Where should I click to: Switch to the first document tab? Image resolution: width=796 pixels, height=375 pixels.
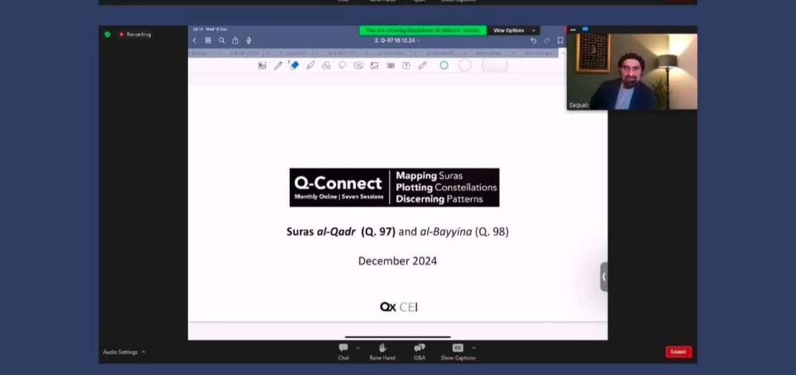[x=201, y=53]
